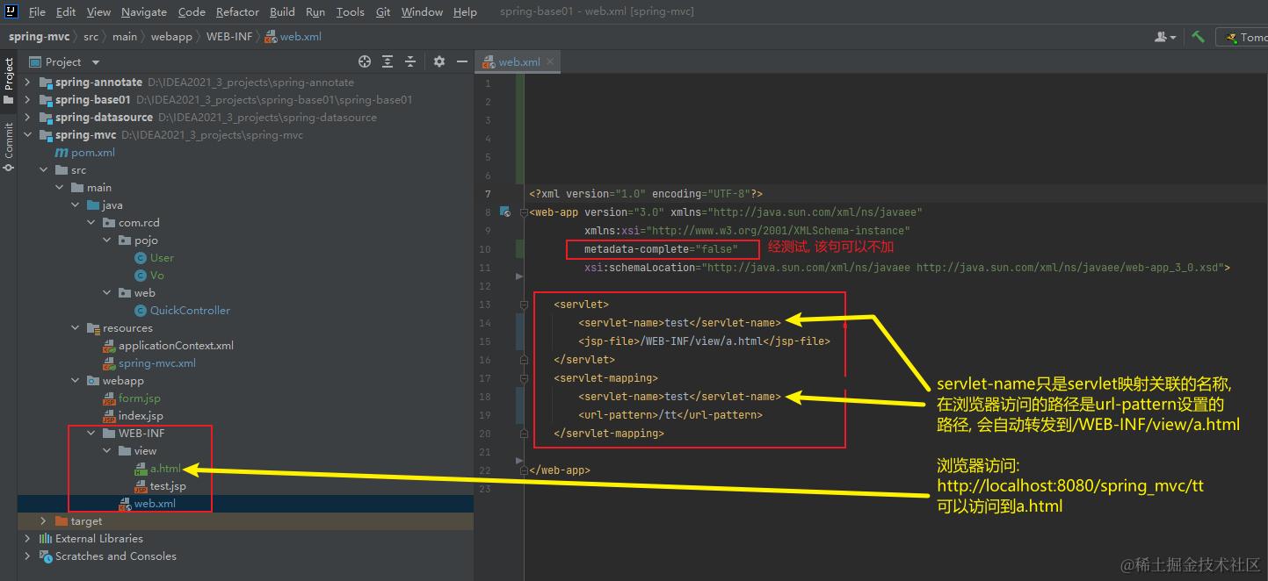1268x581 pixels.
Task: Click the Scratches and Consoles icon
Action: [x=46, y=556]
